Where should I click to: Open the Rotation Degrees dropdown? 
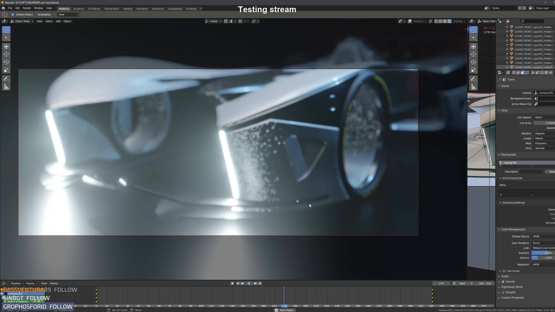[544, 134]
